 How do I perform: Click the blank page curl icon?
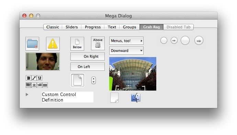pyautogui.click(x=114, y=98)
